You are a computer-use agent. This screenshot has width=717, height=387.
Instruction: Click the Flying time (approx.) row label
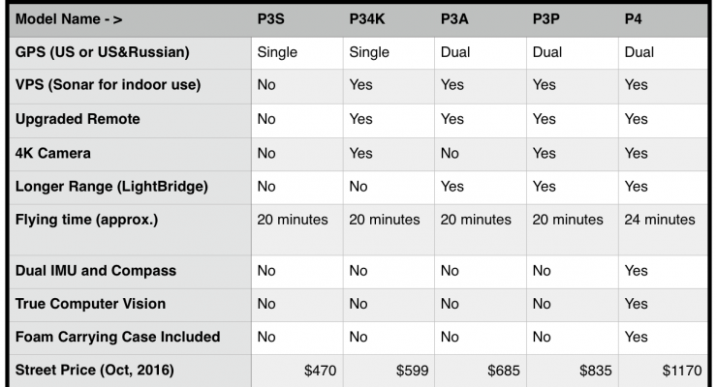click(86, 220)
